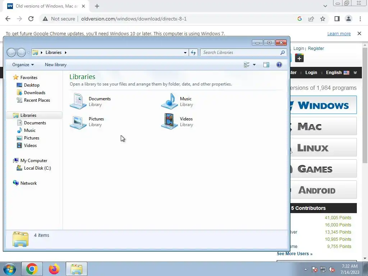This screenshot has height=276, width=368.
Task: Expand address bar history dropdown
Action: 185,52
